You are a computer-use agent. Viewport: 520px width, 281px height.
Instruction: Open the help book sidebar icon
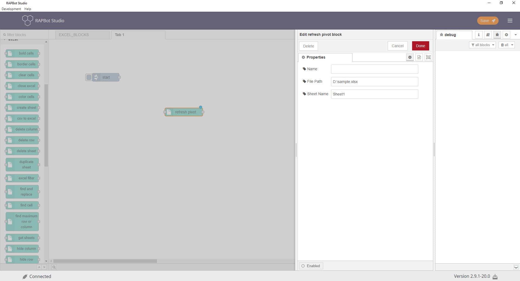tap(488, 35)
